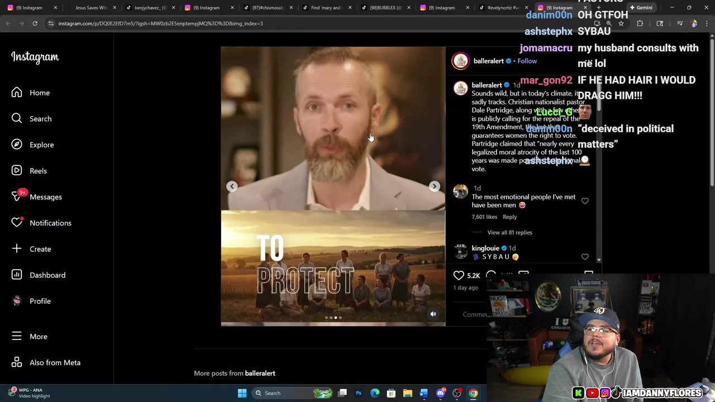View the 7,601 likes on comment
Image resolution: width=715 pixels, height=402 pixels.
[x=484, y=217]
